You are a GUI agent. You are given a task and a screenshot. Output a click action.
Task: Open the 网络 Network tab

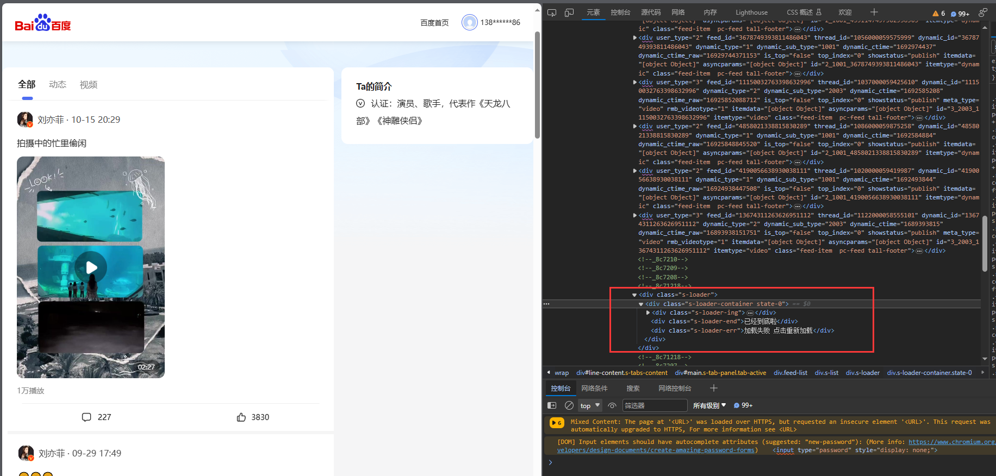678,12
